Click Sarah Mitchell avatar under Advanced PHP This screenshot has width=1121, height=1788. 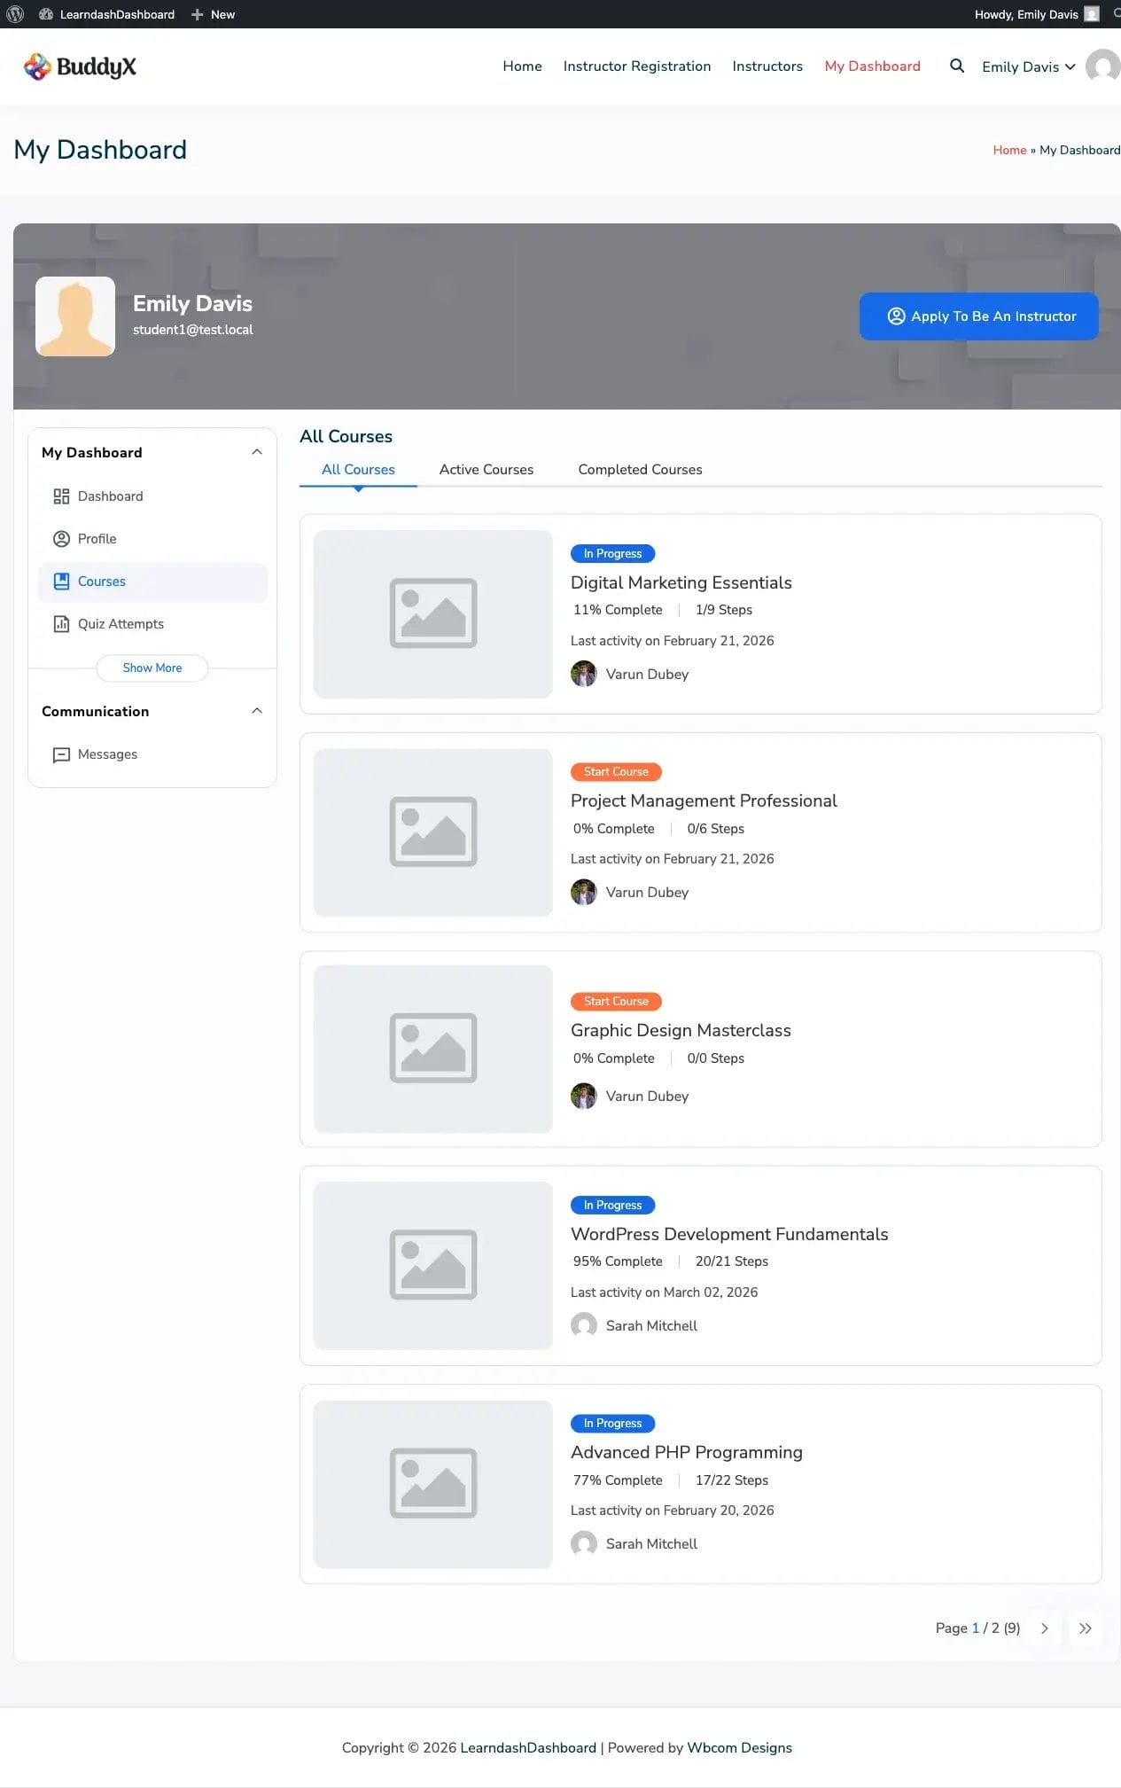pyautogui.click(x=584, y=1543)
